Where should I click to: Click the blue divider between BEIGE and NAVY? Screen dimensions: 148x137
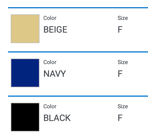(x=78, y=52)
